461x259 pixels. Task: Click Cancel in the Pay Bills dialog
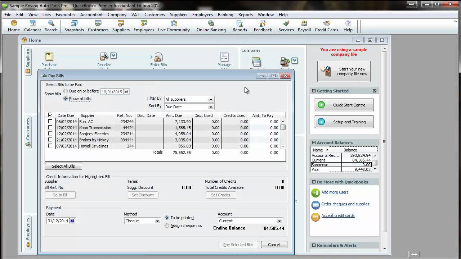tap(274, 245)
